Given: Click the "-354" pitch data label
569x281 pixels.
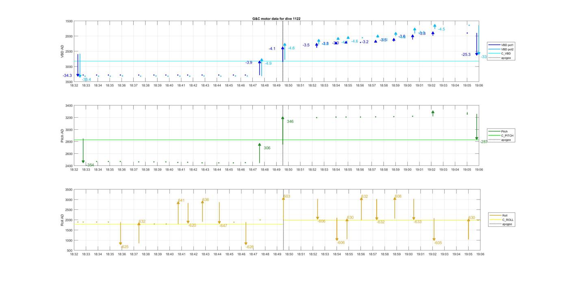Looking at the screenshot, I should (90, 165).
